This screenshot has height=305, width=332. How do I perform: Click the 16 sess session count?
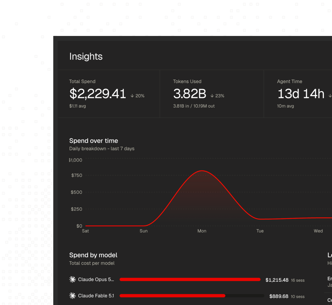click(x=298, y=281)
